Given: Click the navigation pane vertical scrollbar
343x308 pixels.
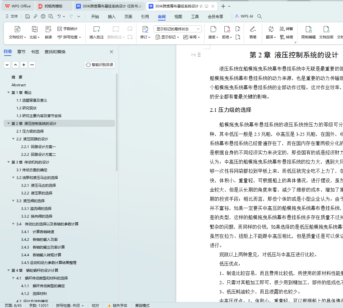Looking at the screenshot, I should click(x=117, y=122).
